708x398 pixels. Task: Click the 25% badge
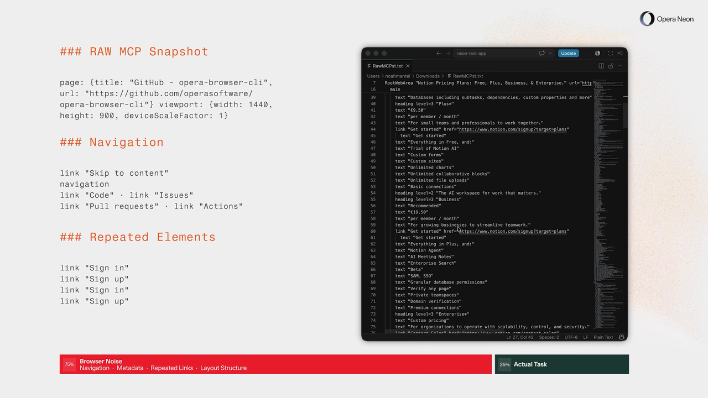pos(504,364)
